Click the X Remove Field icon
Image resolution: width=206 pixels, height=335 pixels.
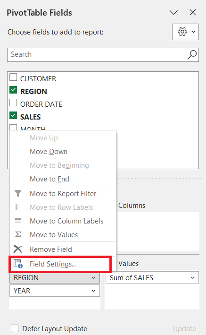18,249
